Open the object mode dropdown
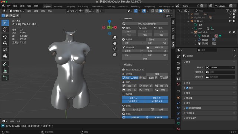 point(17,11)
